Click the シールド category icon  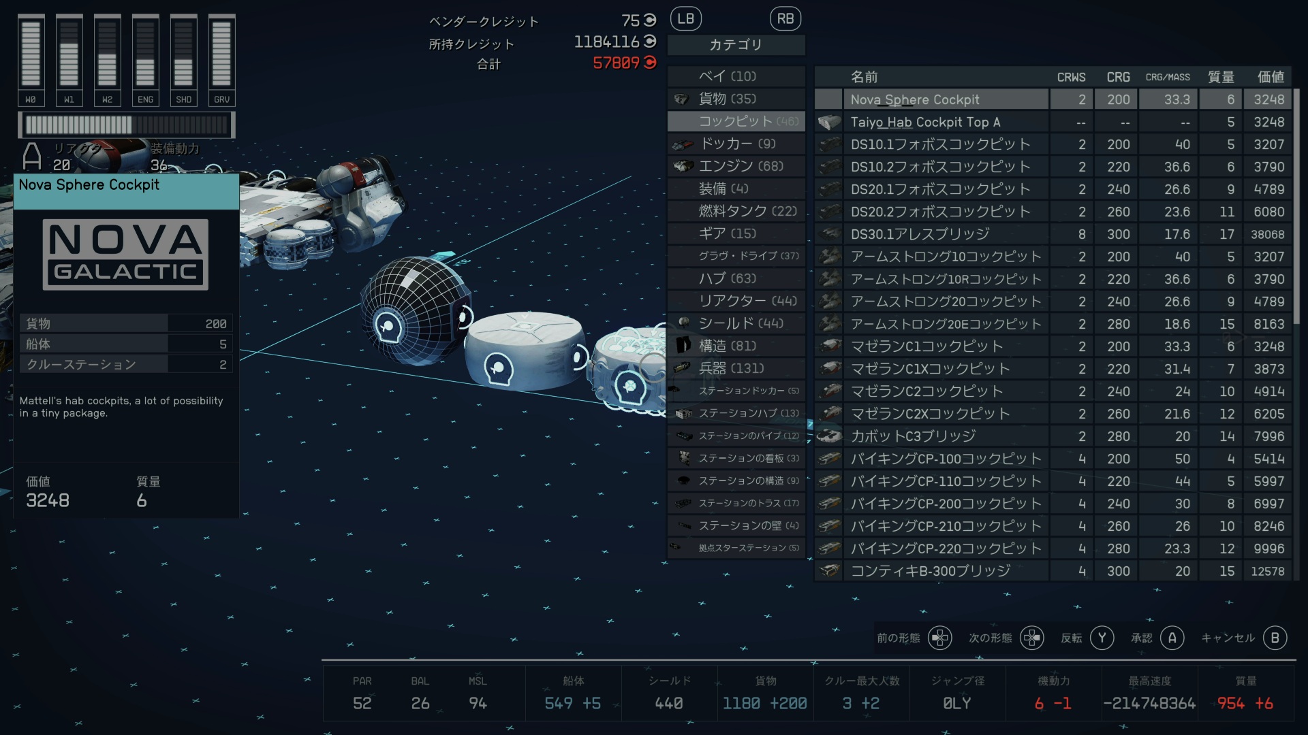(x=684, y=323)
